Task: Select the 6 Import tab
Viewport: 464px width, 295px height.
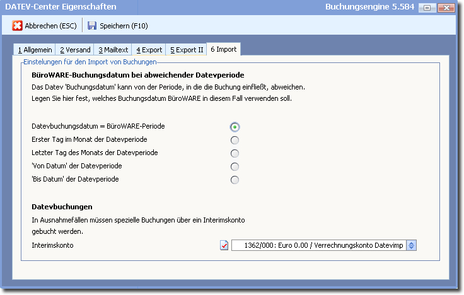Action: tap(223, 49)
